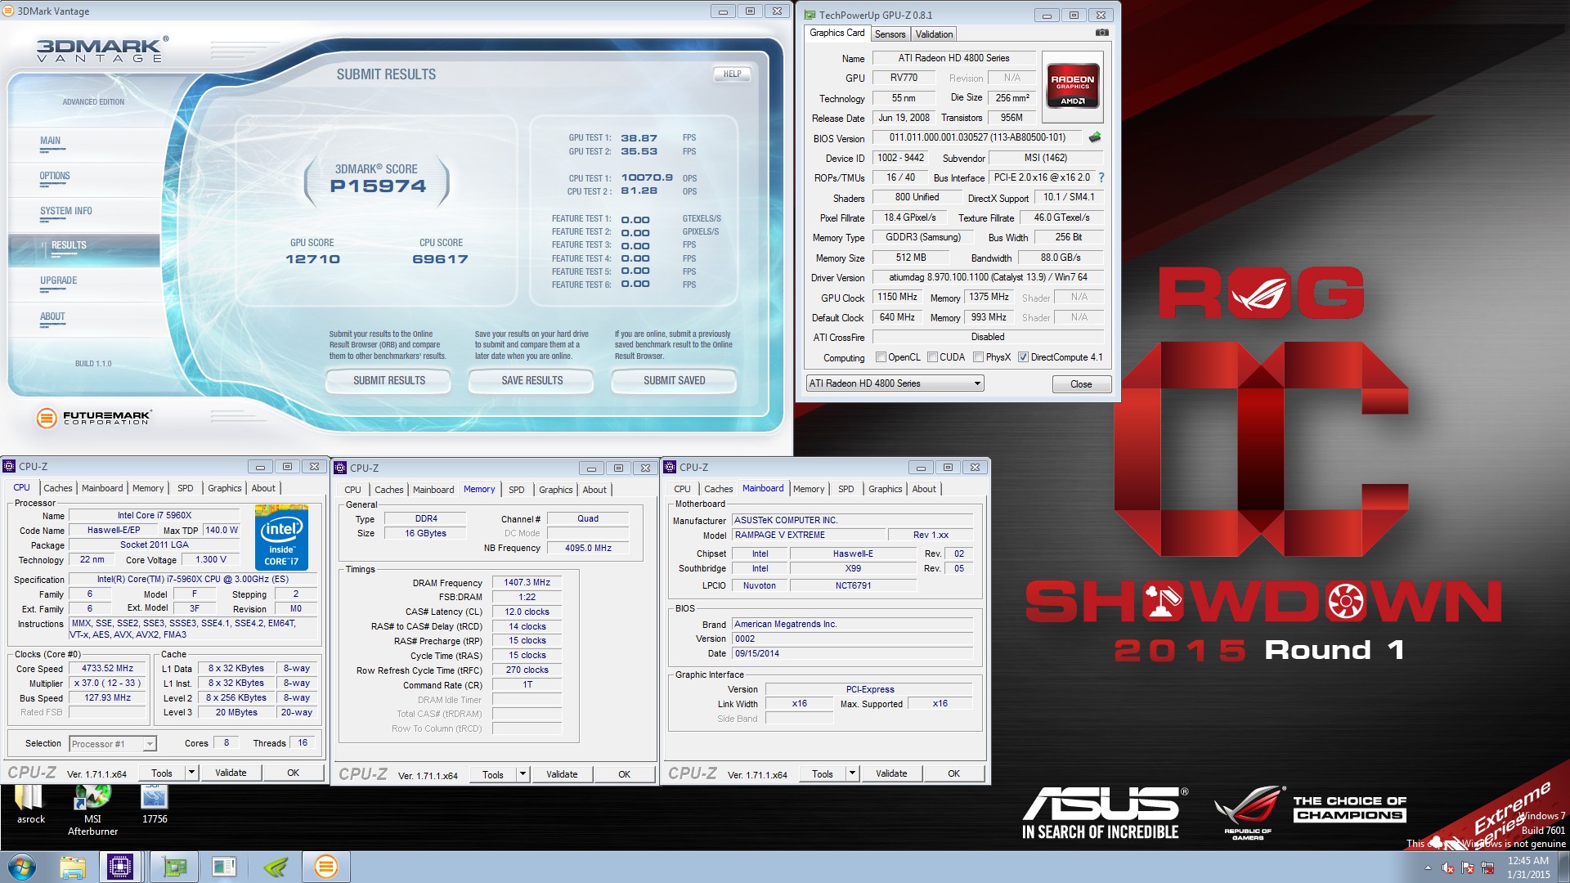Open the Sensors tab in GPU-Z

point(890,34)
